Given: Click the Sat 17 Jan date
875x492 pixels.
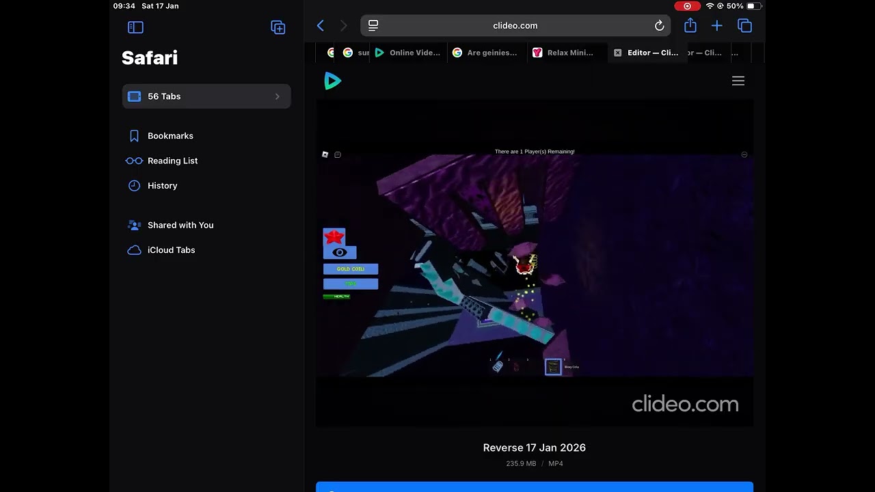Looking at the screenshot, I should point(160,6).
